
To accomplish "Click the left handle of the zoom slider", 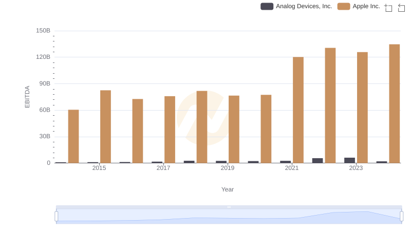I will (x=57, y=217).
